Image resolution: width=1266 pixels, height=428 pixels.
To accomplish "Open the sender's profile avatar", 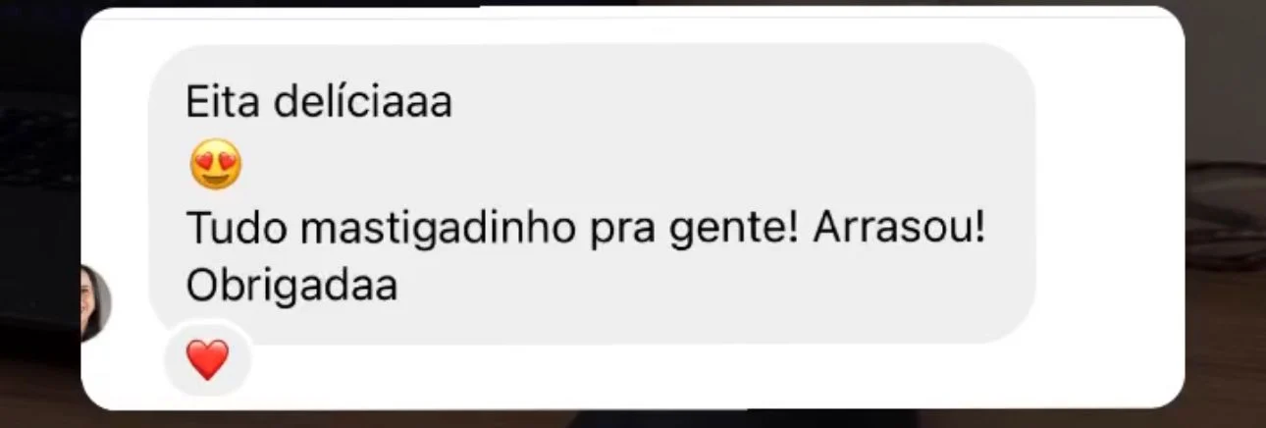I will tap(94, 302).
